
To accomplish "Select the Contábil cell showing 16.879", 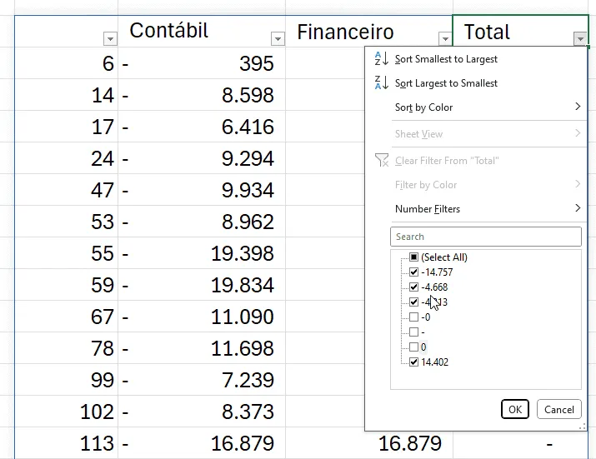I will coord(202,443).
